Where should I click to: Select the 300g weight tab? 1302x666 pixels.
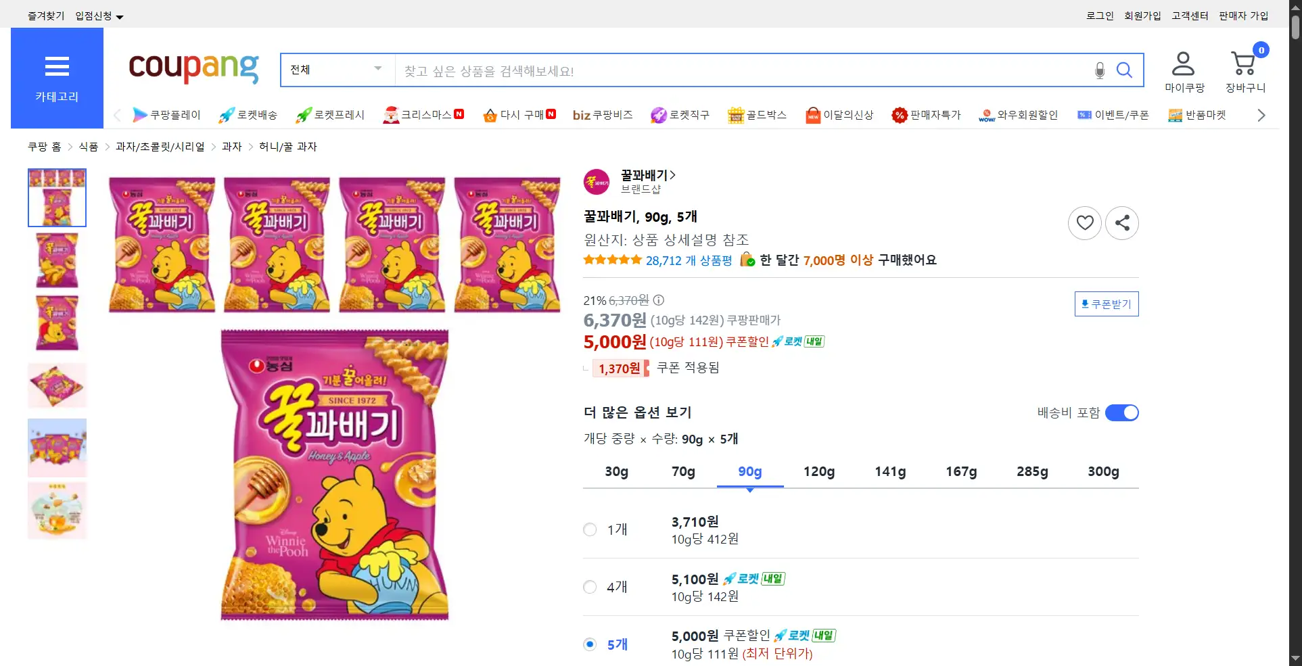tap(1102, 471)
